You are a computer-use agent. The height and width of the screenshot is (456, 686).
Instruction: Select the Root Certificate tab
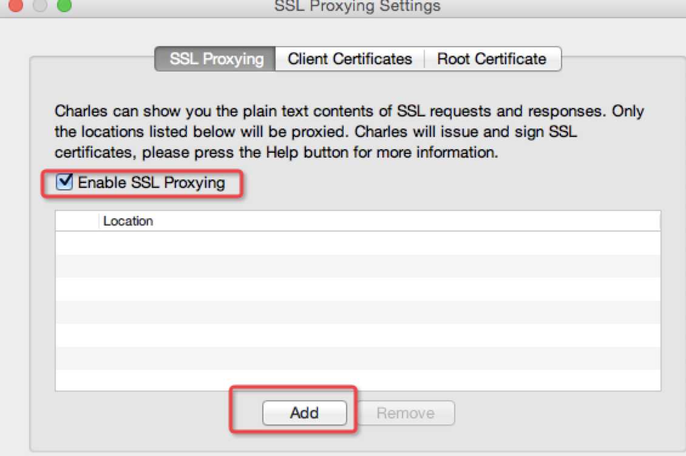492,59
